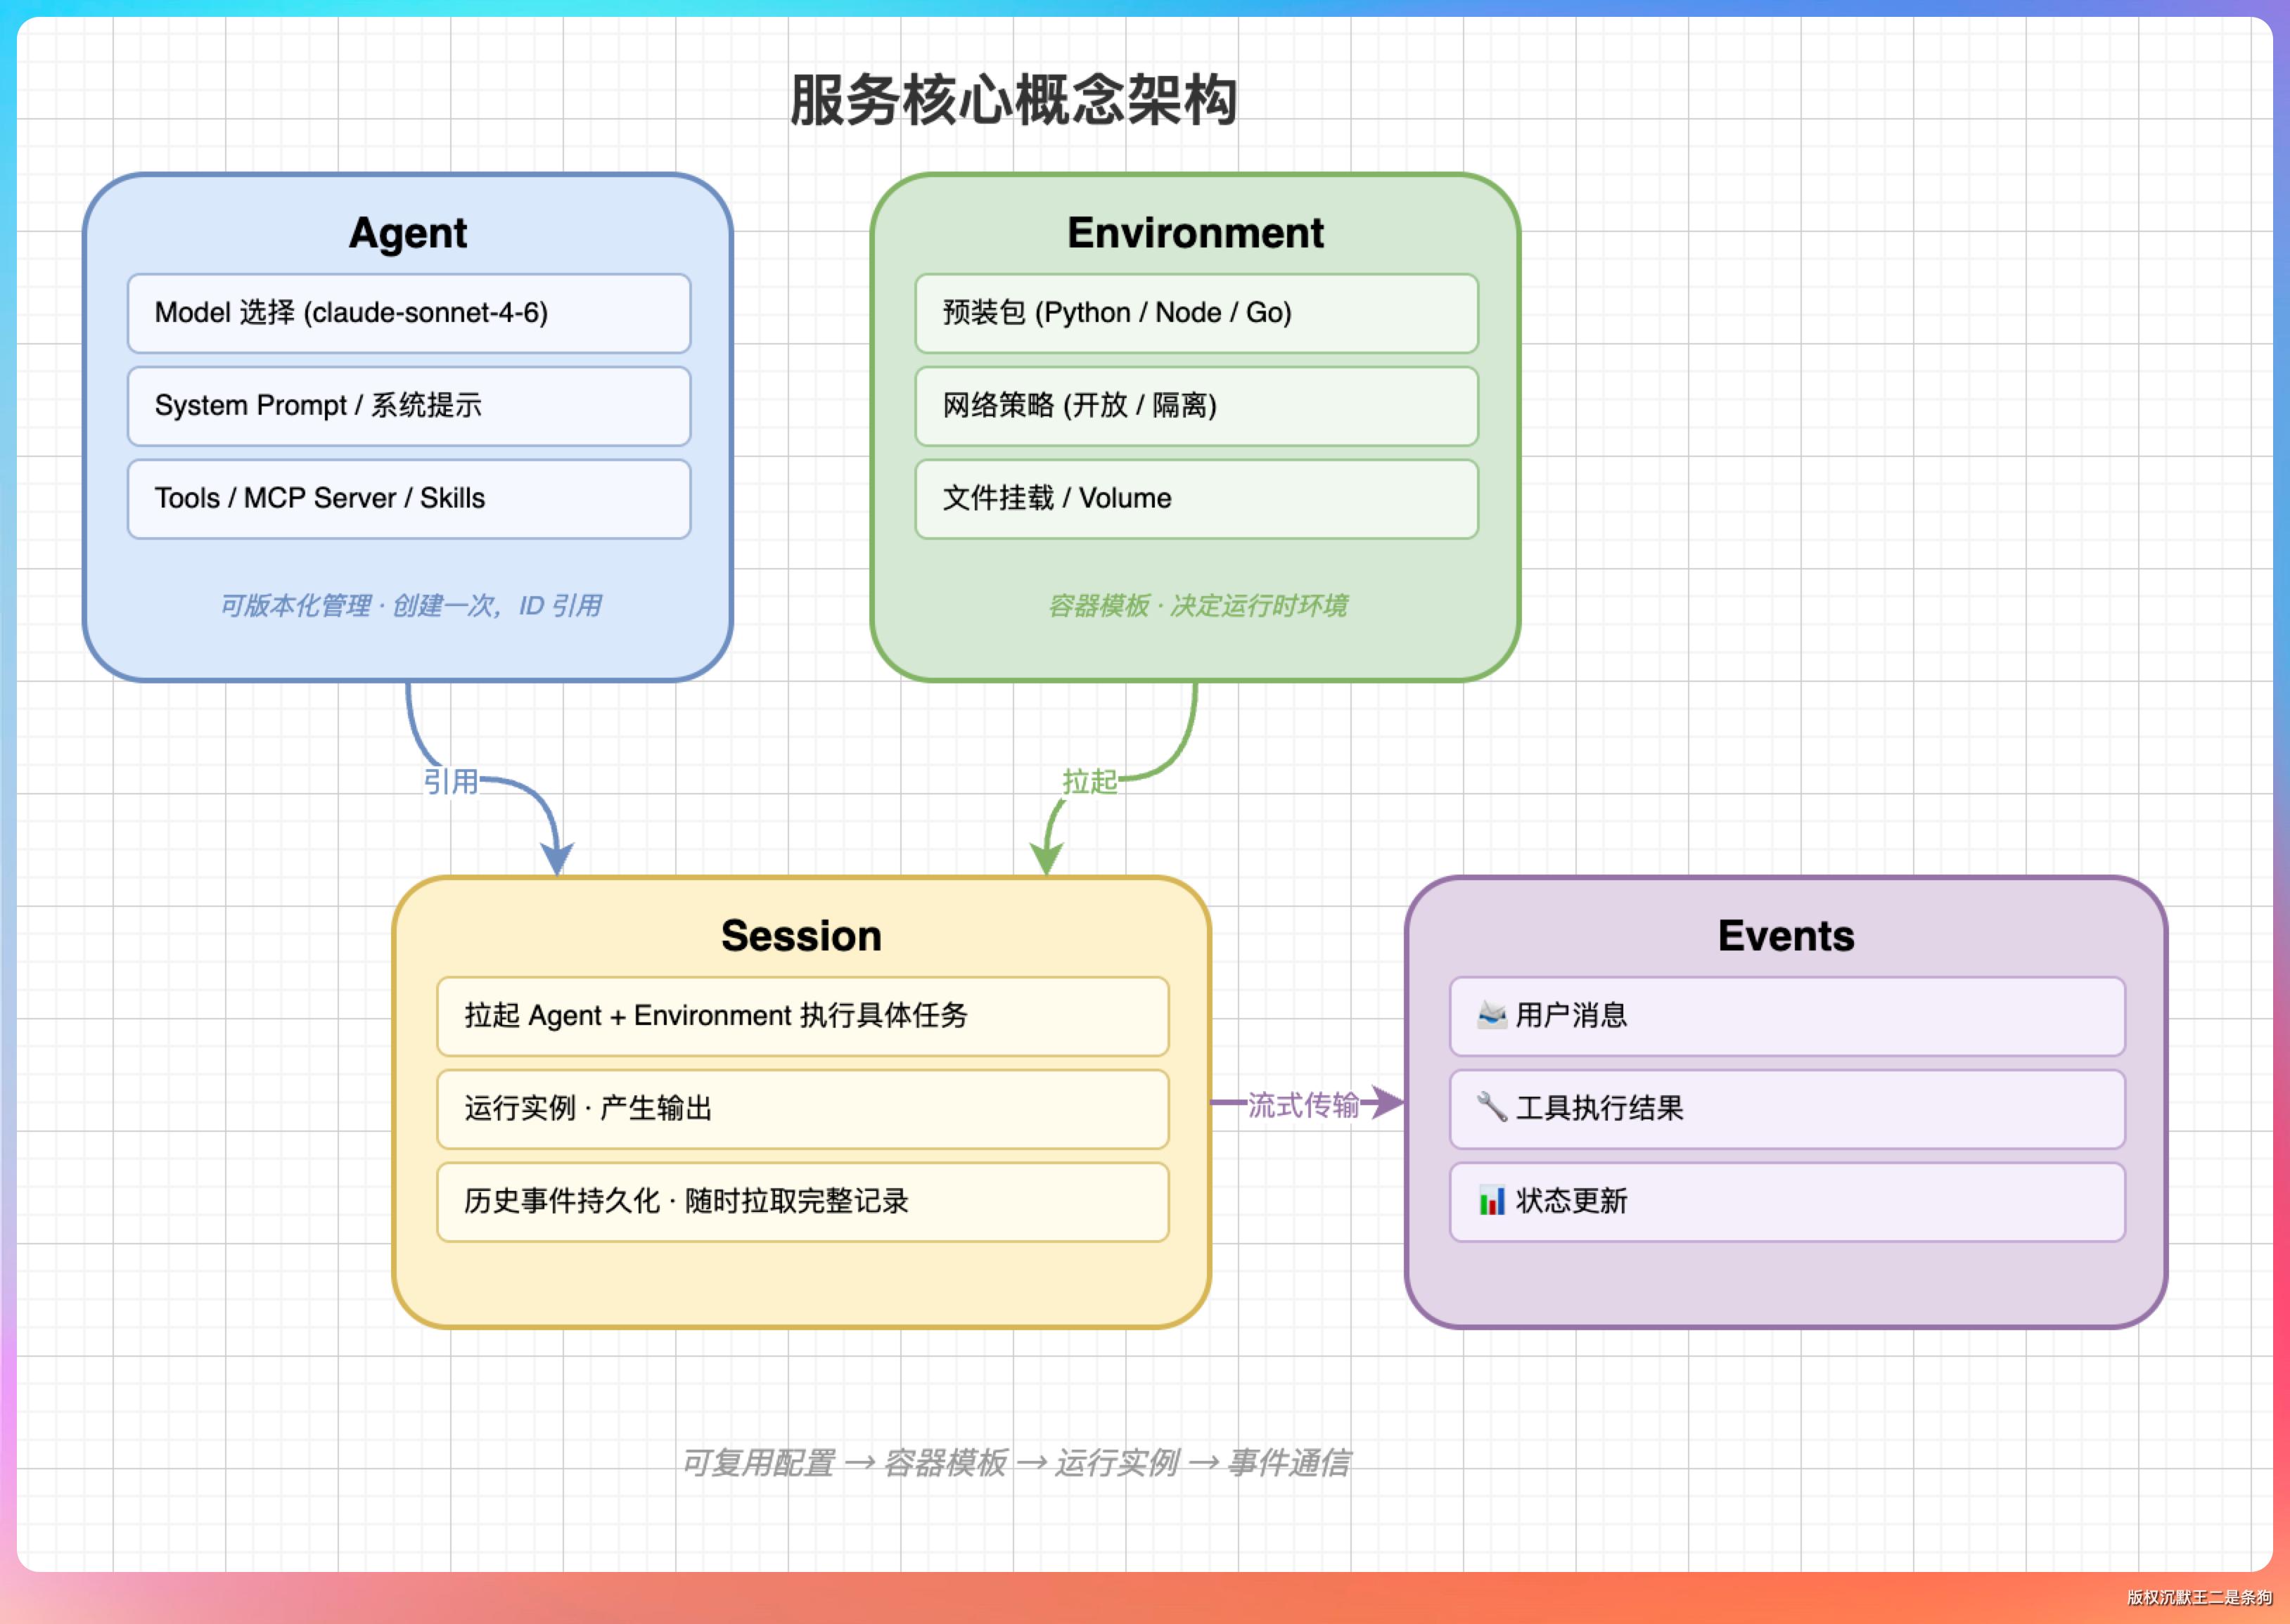2290x1624 pixels.
Task: Click the purple arrowhead pointing to Events
Action: tap(1388, 1102)
